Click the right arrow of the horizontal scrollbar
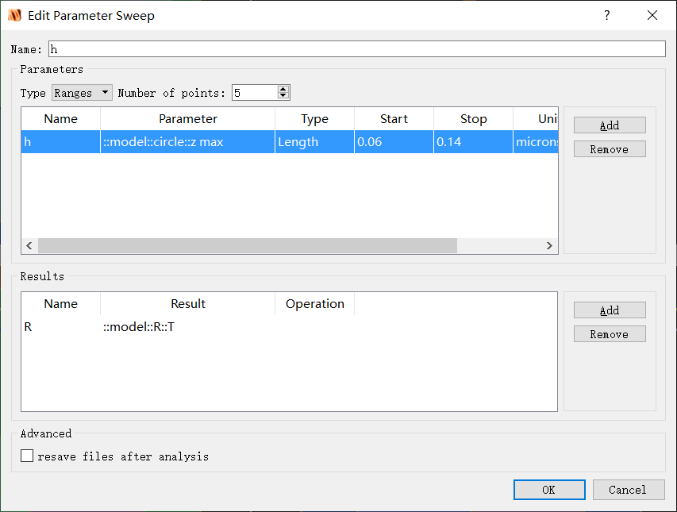Screen dimensions: 677x512 [550, 246]
